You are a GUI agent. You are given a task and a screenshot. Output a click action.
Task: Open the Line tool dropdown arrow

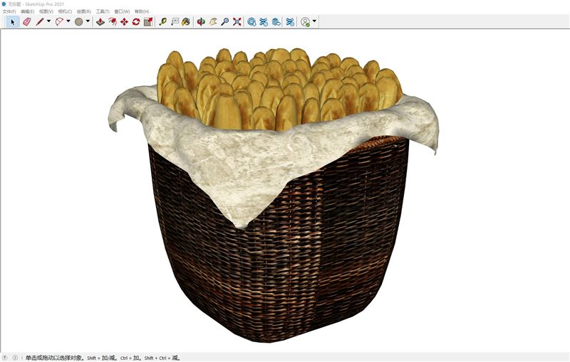(48, 21)
